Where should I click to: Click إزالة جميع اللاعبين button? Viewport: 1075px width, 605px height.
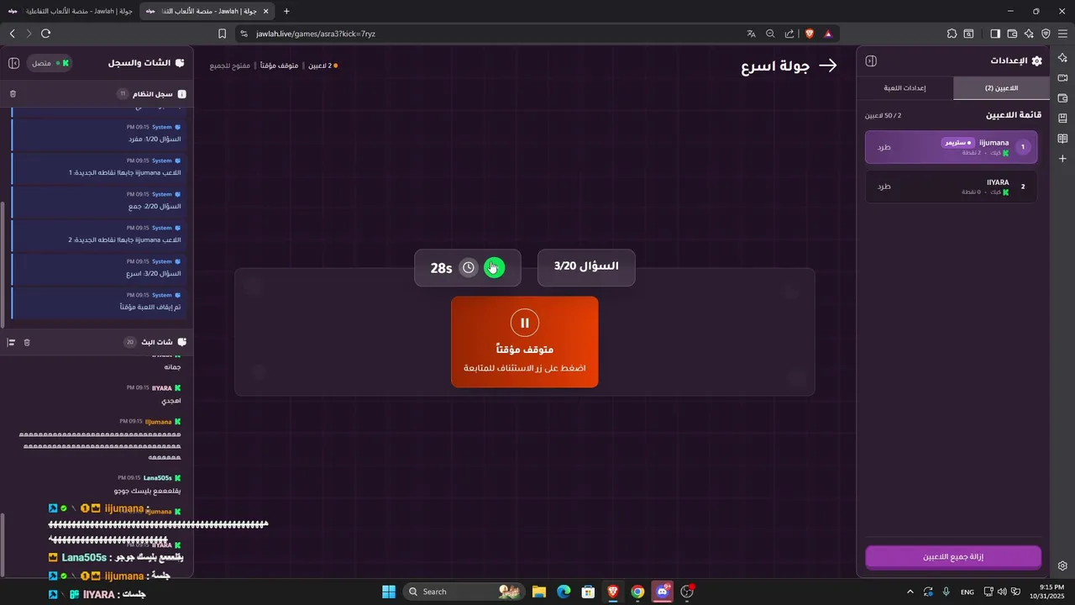pos(953,557)
